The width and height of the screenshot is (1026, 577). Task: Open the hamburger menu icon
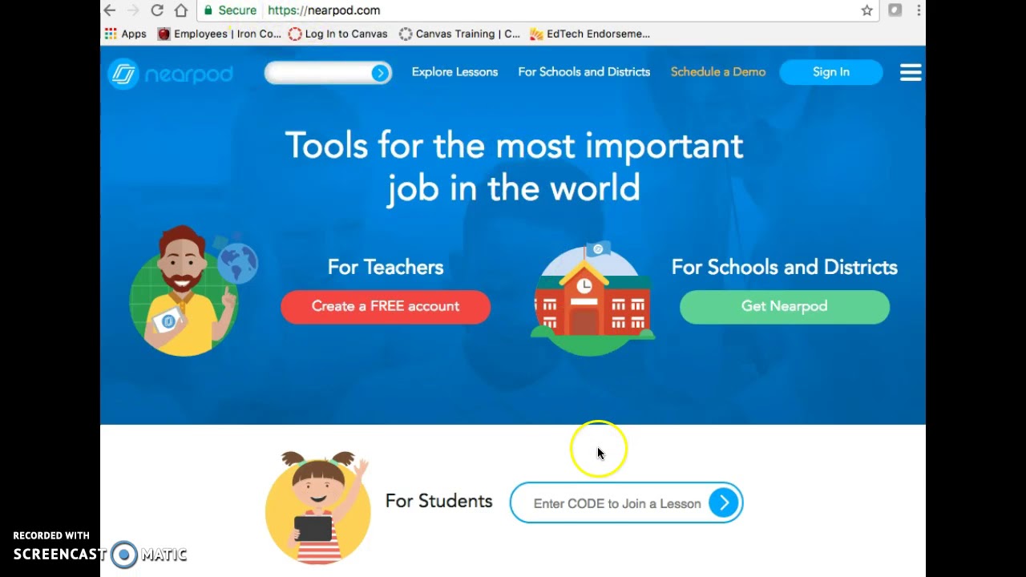(911, 73)
